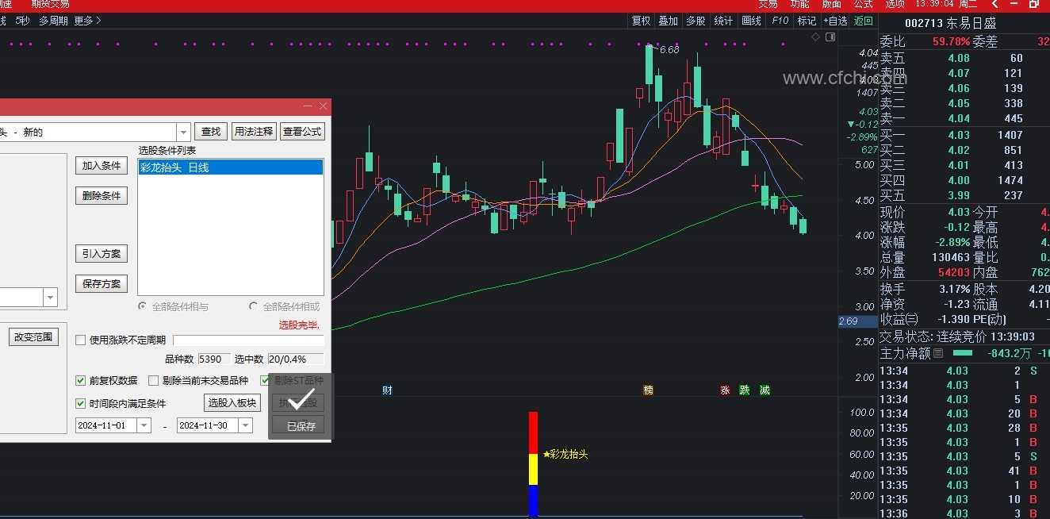The image size is (1050, 519).
Task: Click the 选股入板块 button
Action: (x=232, y=402)
